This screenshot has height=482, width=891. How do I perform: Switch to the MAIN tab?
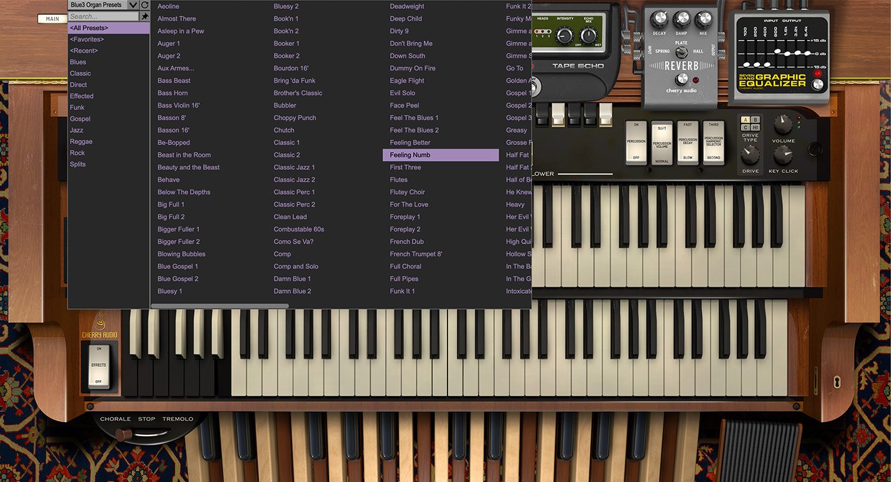52,18
